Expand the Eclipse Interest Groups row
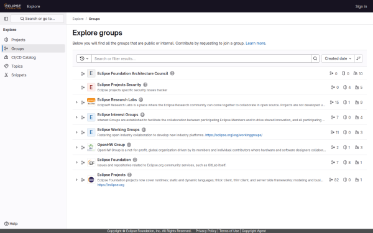 pos(76,117)
